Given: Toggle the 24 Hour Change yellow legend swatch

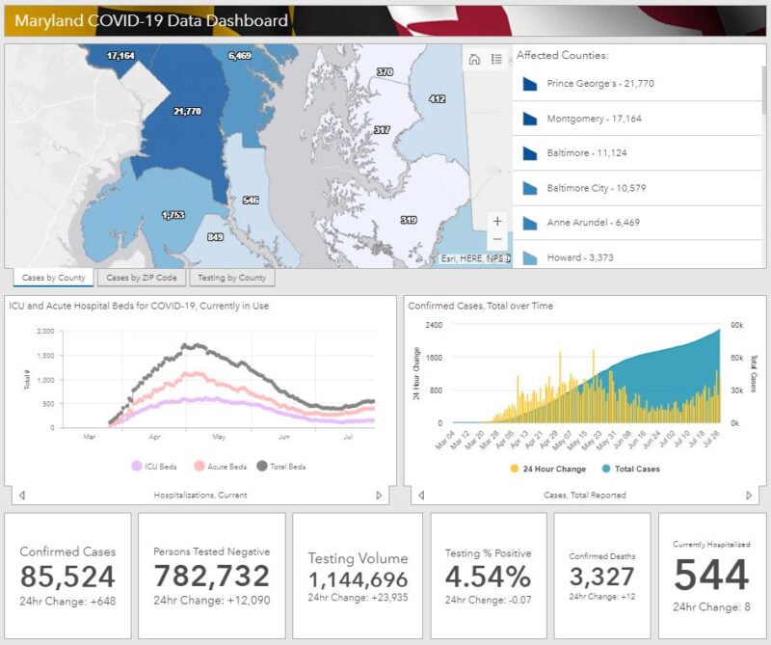Looking at the screenshot, I should (516, 469).
